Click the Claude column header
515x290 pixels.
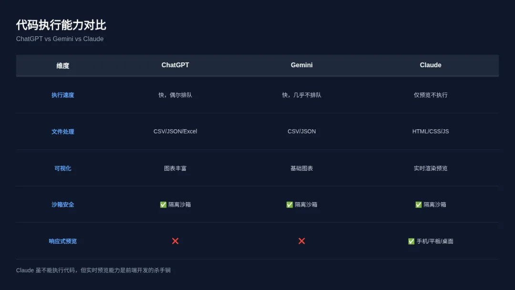click(x=431, y=65)
